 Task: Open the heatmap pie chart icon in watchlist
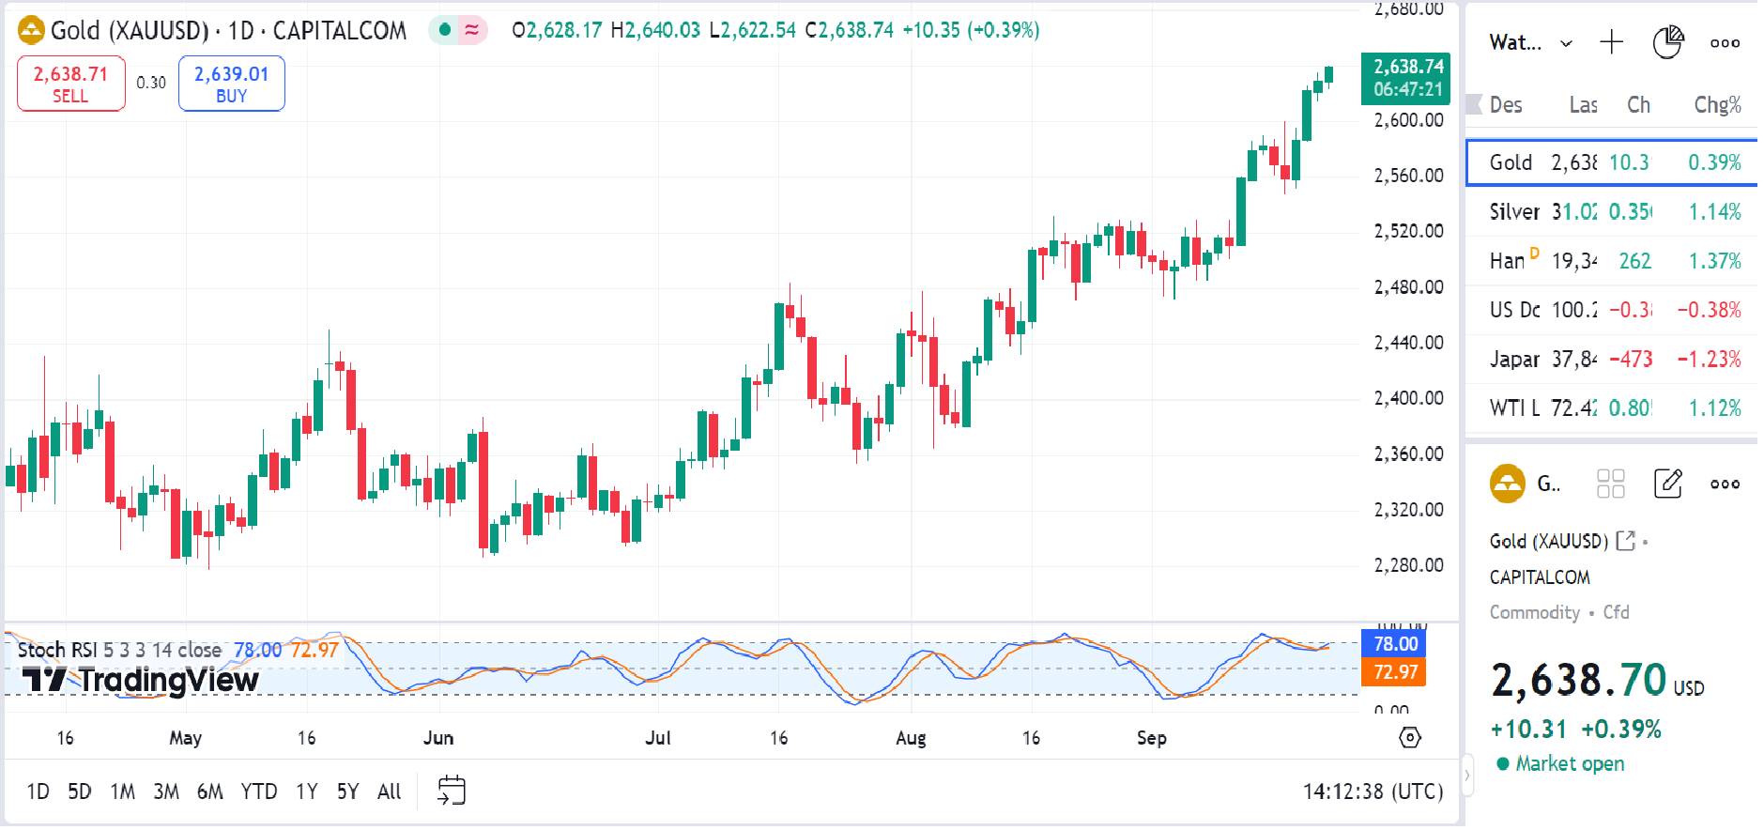click(1669, 41)
